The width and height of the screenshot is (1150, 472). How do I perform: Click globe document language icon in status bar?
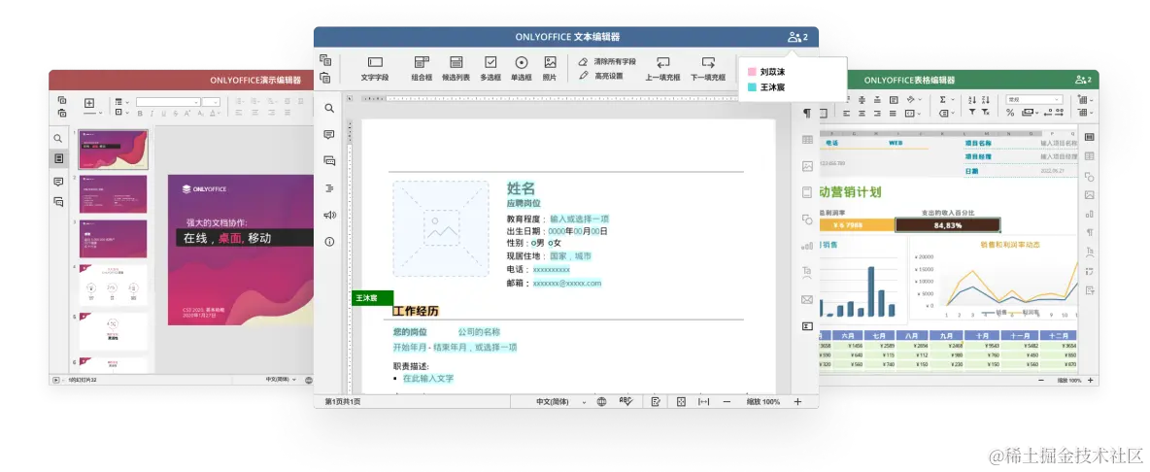point(601,402)
